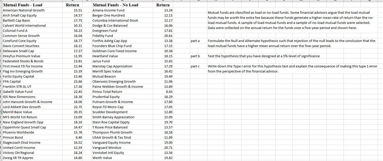Image resolution: width=383 pixels, height=161 pixels.
Task: Select the 13.24 return cell
Action: (x=163, y=10)
